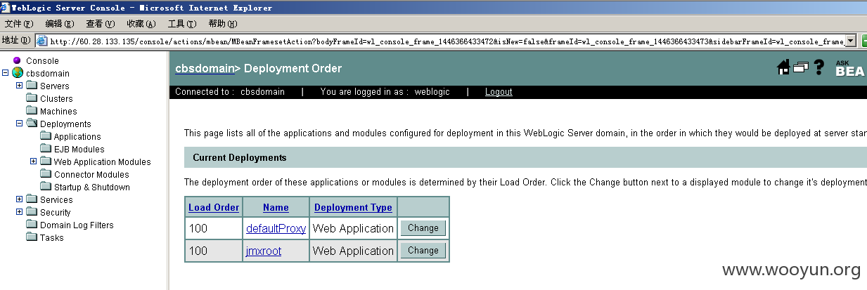Click the Internet Explorer title bar icon

coord(6,8)
